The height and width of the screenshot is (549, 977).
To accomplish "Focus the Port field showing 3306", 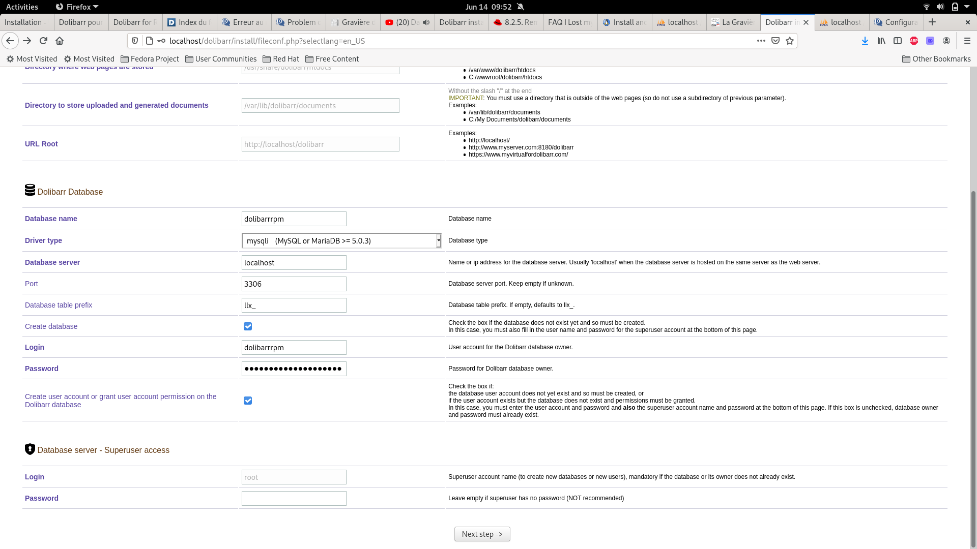I will pos(294,284).
